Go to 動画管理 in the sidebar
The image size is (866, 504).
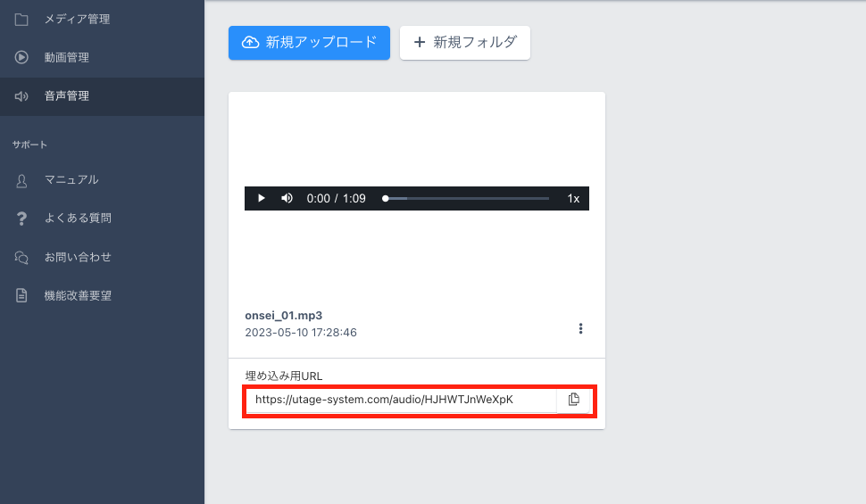(67, 58)
